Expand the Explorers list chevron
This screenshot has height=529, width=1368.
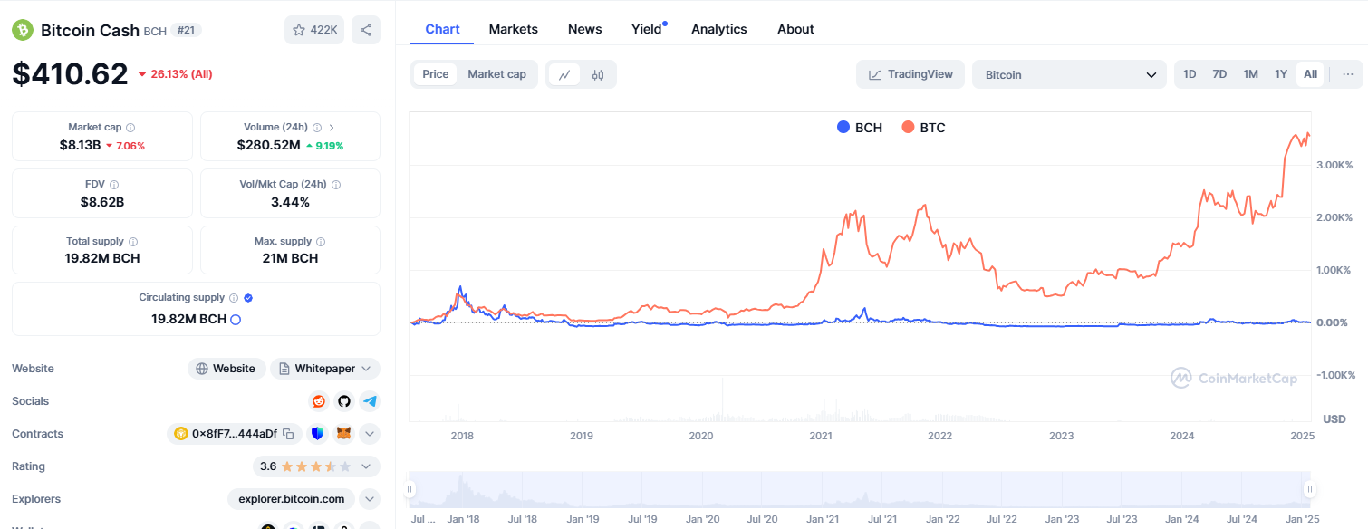[x=370, y=499]
